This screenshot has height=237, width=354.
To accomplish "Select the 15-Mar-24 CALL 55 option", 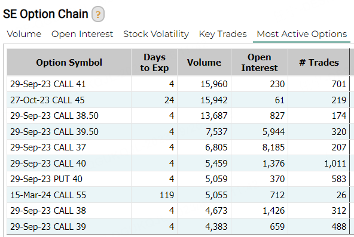I will pyautogui.click(x=178, y=195).
